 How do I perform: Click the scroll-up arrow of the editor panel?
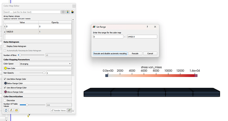click(x=73, y=19)
